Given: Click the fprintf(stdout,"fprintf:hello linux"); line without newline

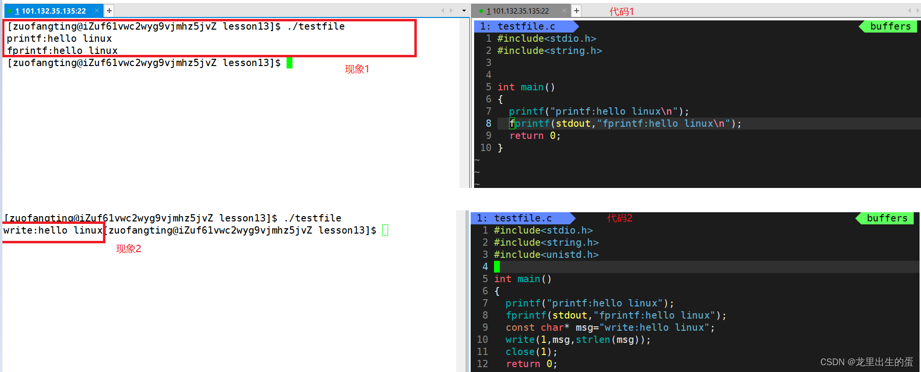Looking at the screenshot, I should [616, 315].
